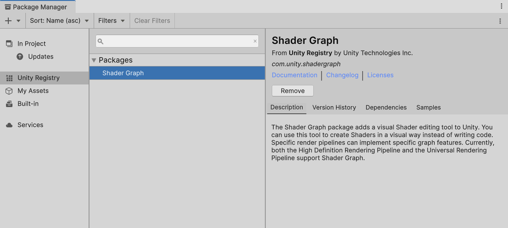The width and height of the screenshot is (508, 228).
Task: Open Services in the sidebar
Action: [30, 125]
